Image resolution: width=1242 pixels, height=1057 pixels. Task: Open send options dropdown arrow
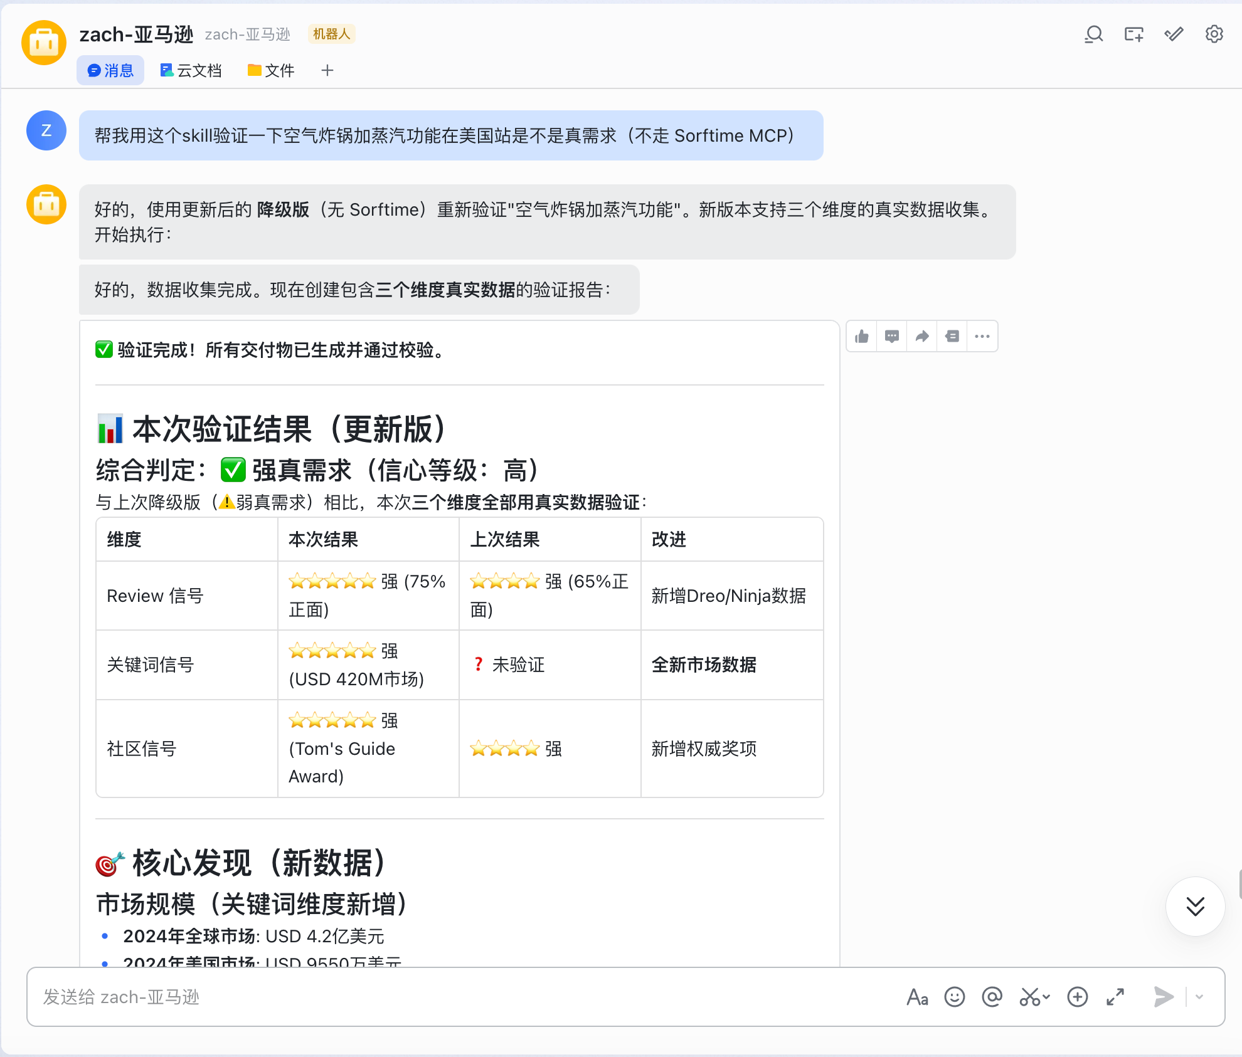pos(1199,997)
